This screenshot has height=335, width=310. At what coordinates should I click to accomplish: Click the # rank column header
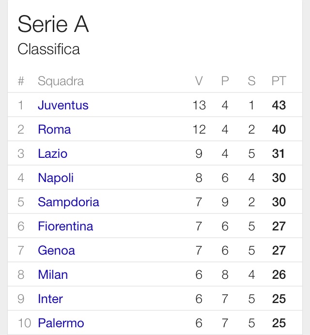(x=21, y=81)
